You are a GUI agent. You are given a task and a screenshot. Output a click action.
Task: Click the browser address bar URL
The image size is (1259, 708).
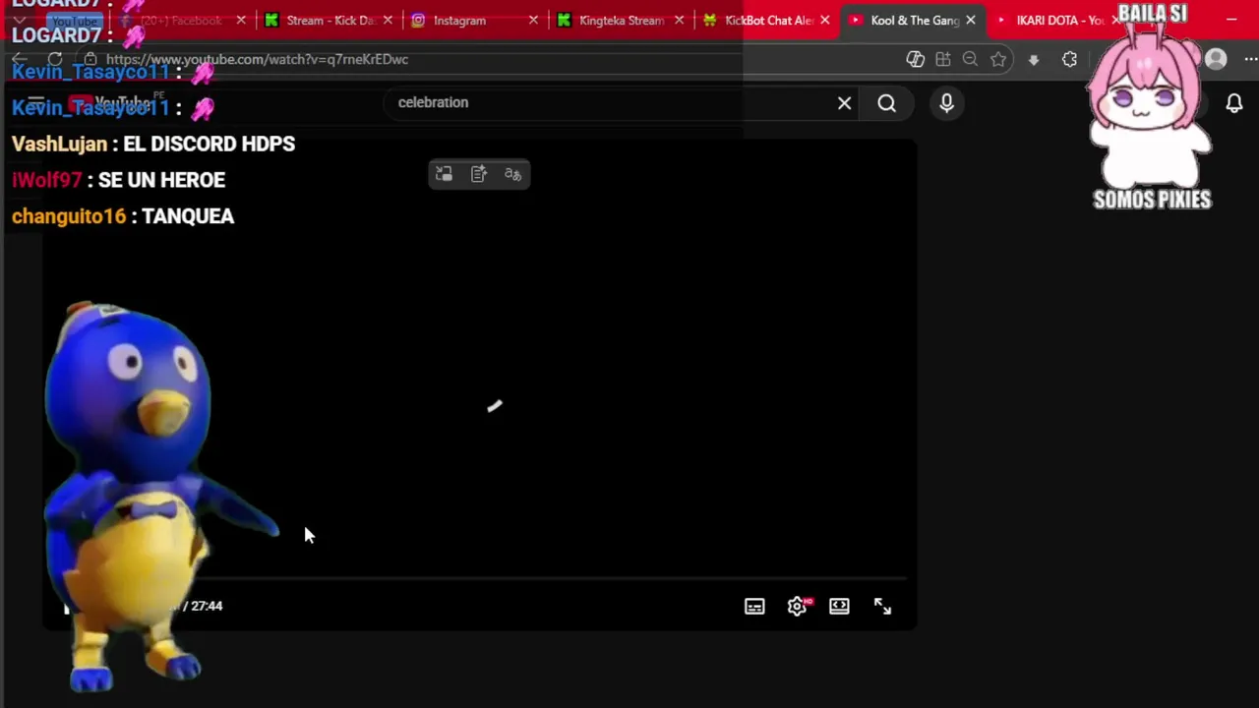[x=257, y=59]
